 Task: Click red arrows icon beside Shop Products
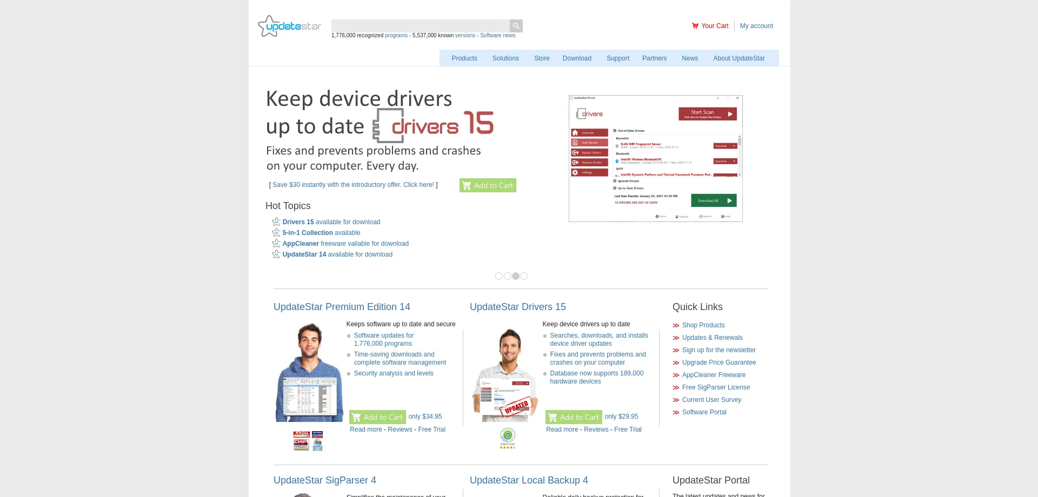[x=676, y=325]
